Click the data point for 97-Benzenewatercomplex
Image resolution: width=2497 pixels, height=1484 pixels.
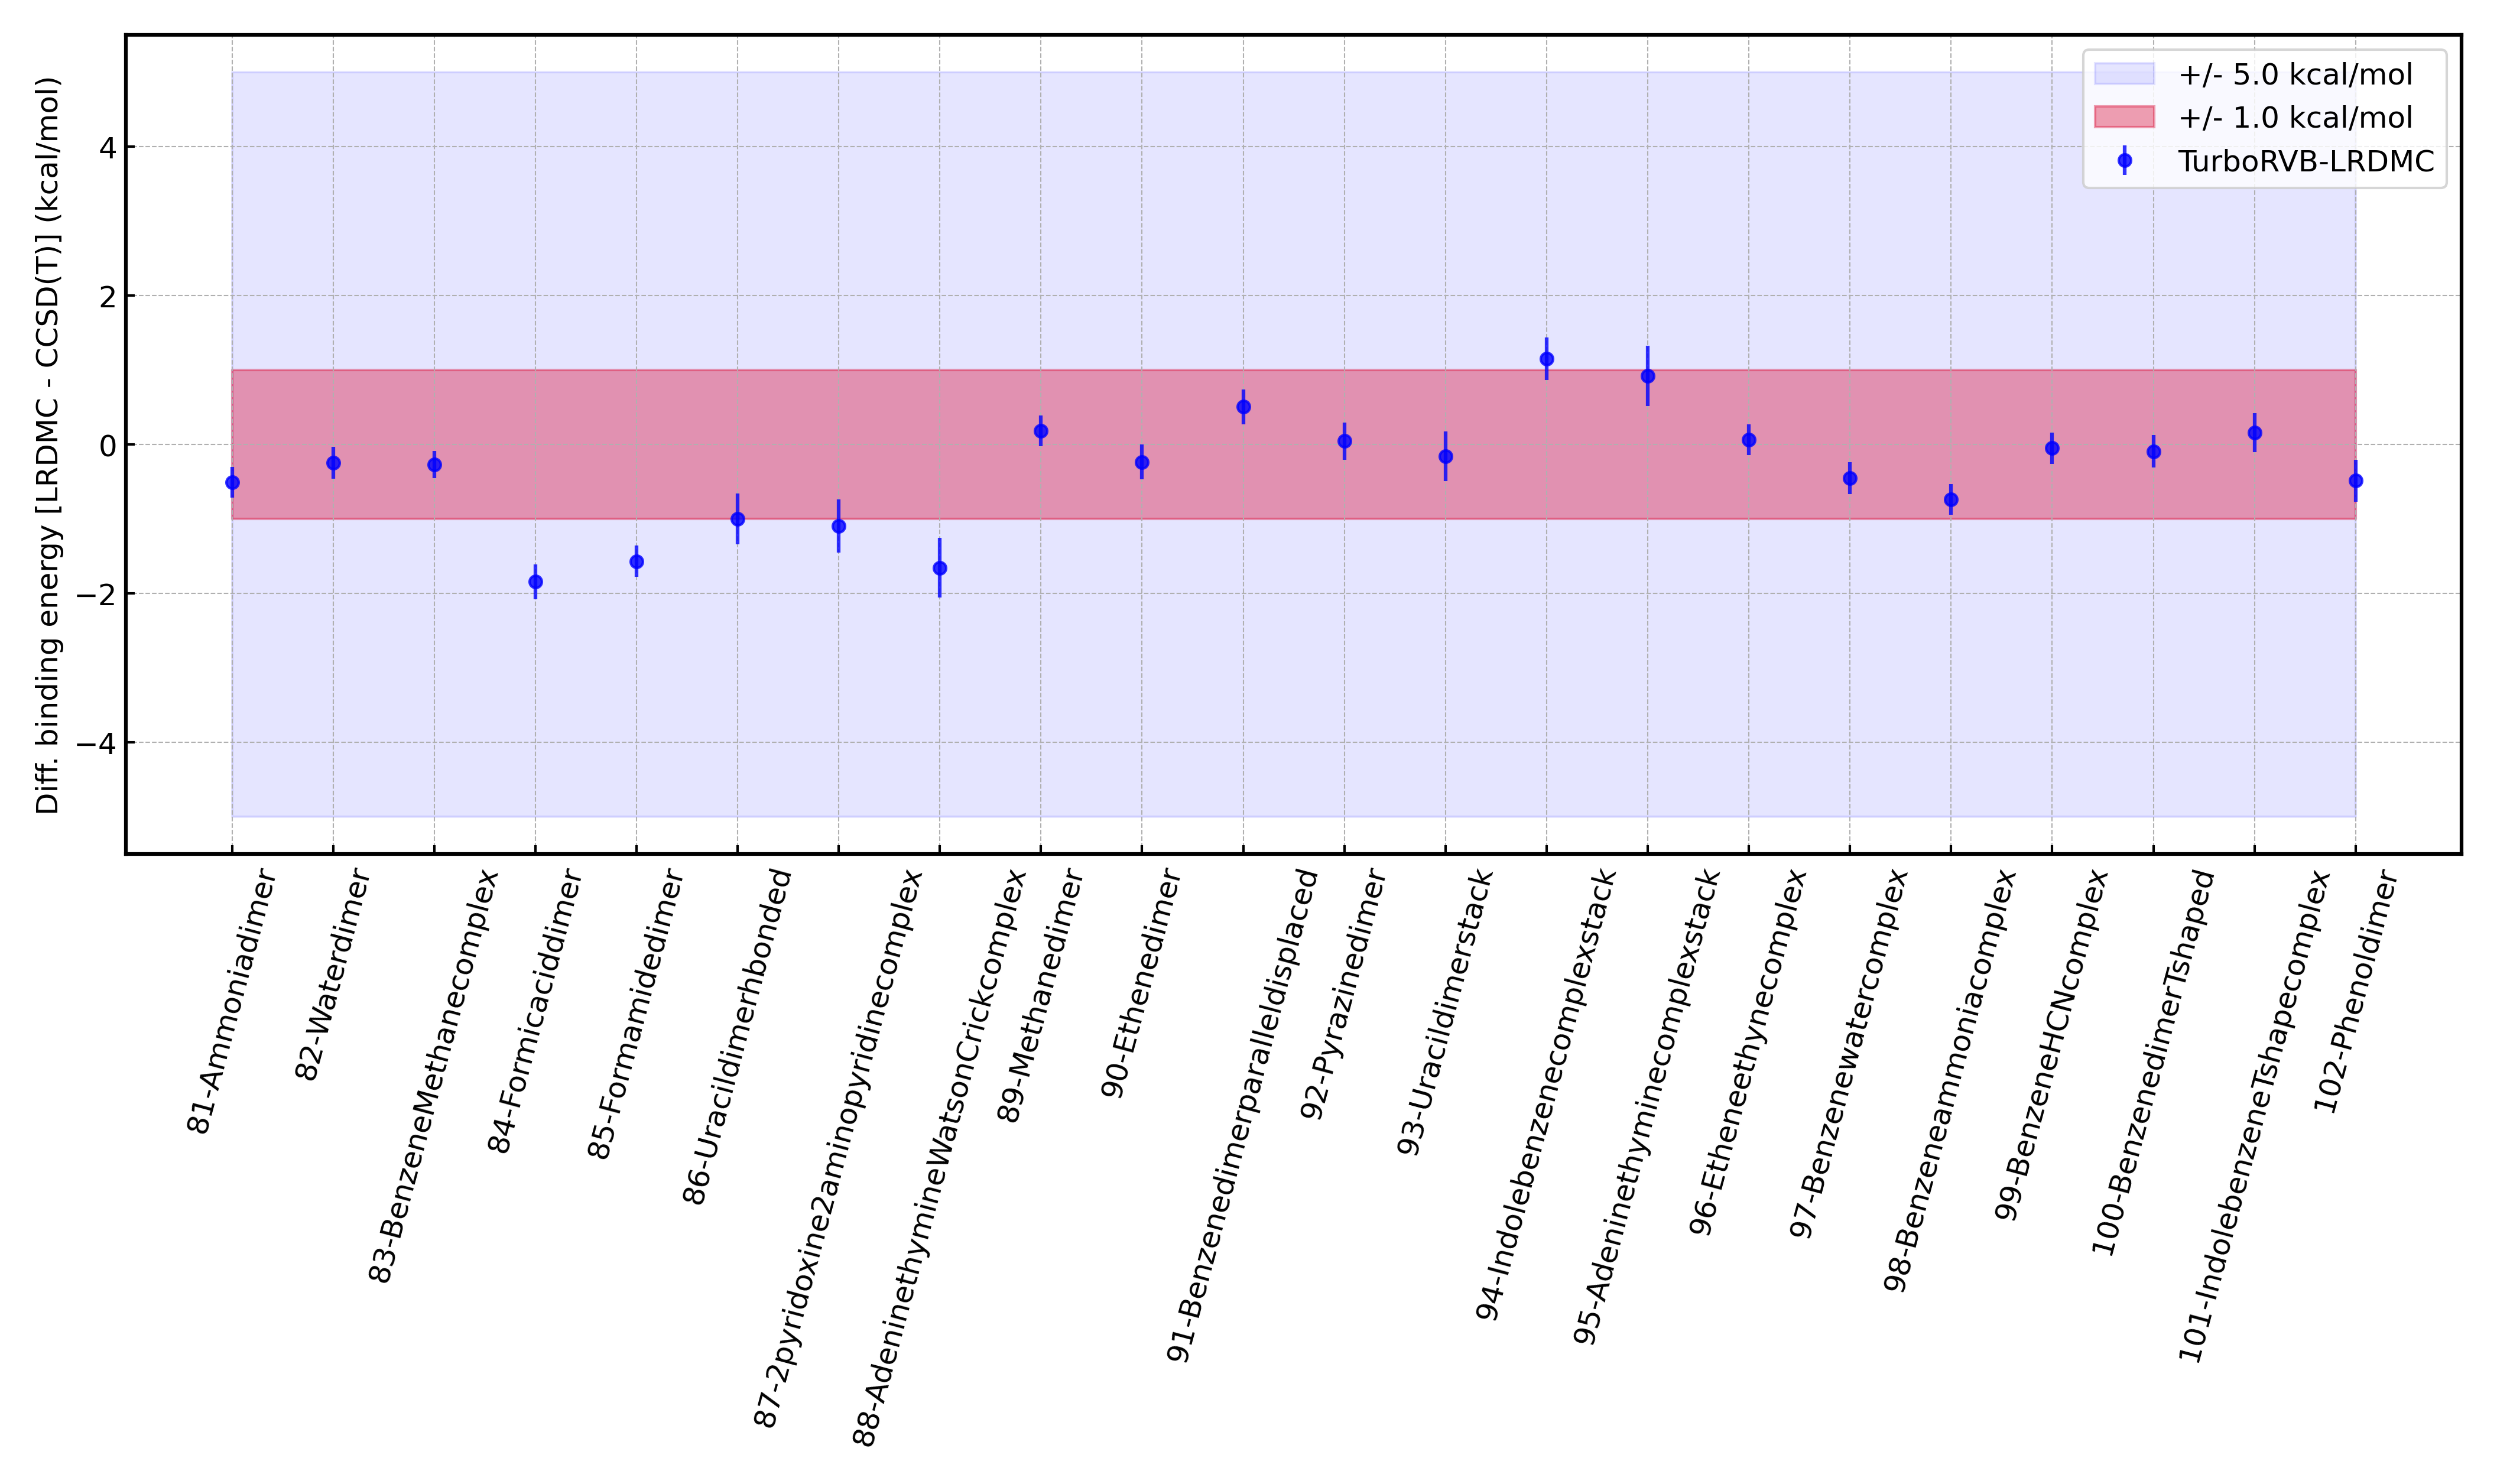[1849, 479]
